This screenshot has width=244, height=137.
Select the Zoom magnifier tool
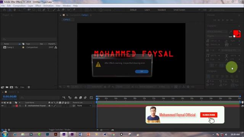click(x=19, y=10)
